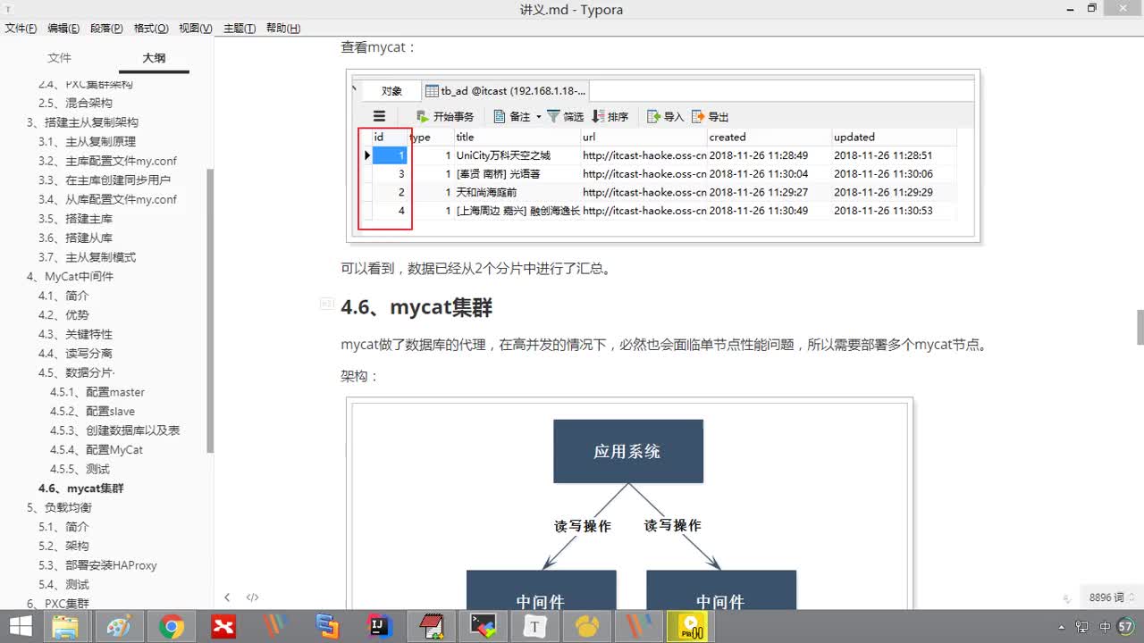
Task: Jump to 3.5、搭建主库 section
Action: [75, 219]
